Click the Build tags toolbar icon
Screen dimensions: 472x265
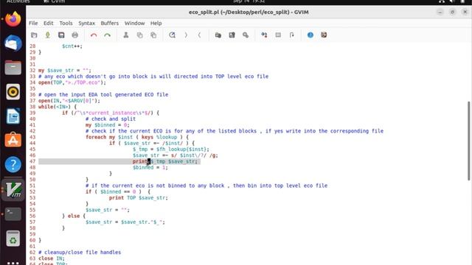click(x=278, y=35)
